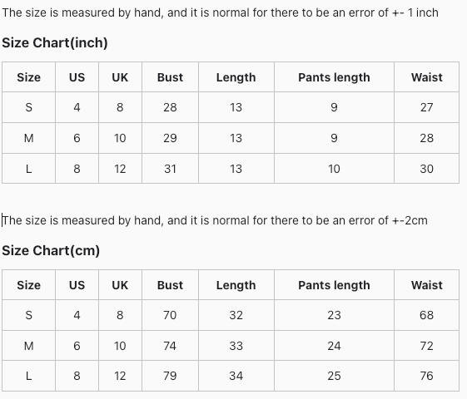This screenshot has height=399, width=467.
Task: Click size L cell in cm table
Action: 28,376
